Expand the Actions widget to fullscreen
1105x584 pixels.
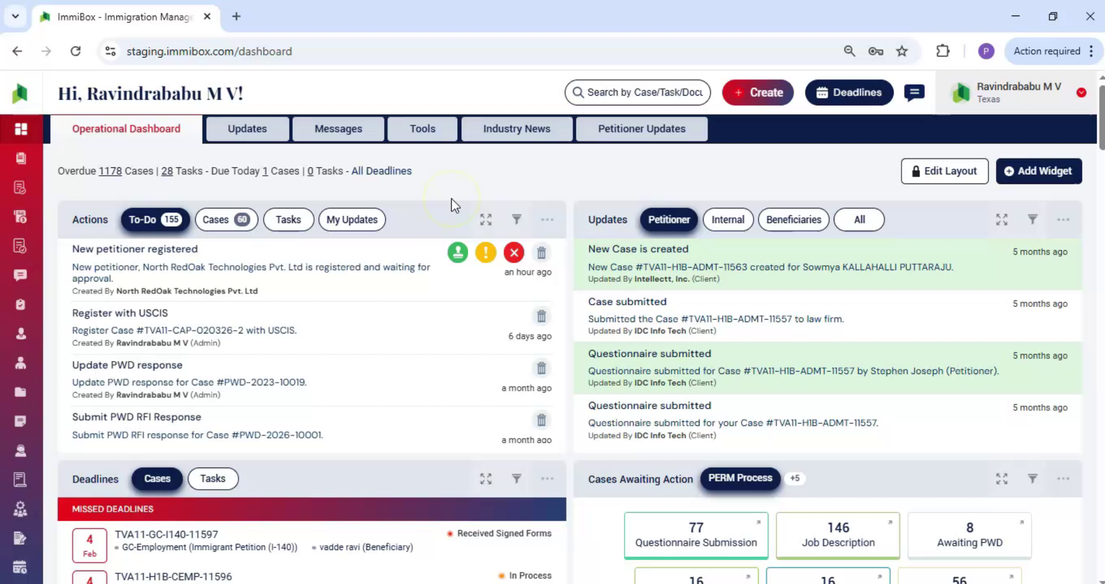click(x=486, y=220)
